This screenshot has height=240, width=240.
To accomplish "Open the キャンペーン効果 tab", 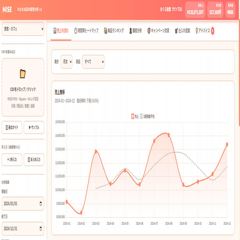I will point(158,31).
